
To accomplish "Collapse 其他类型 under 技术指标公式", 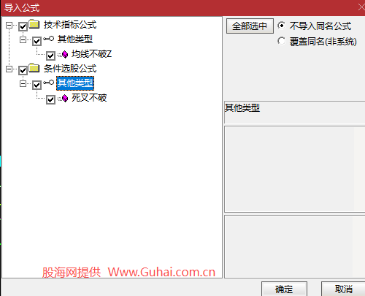I will [23, 39].
